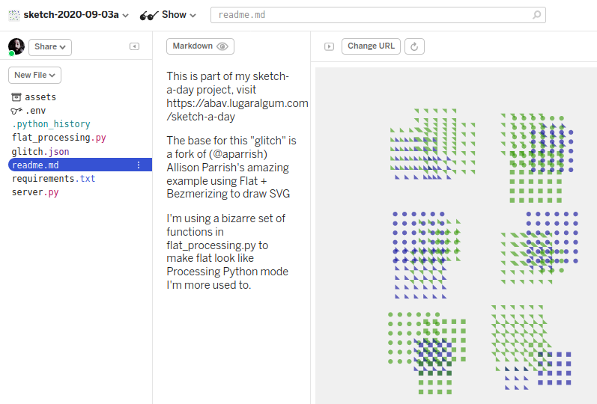This screenshot has height=404, width=597.
Task: Open glitch.json file
Action: pyautogui.click(x=40, y=152)
